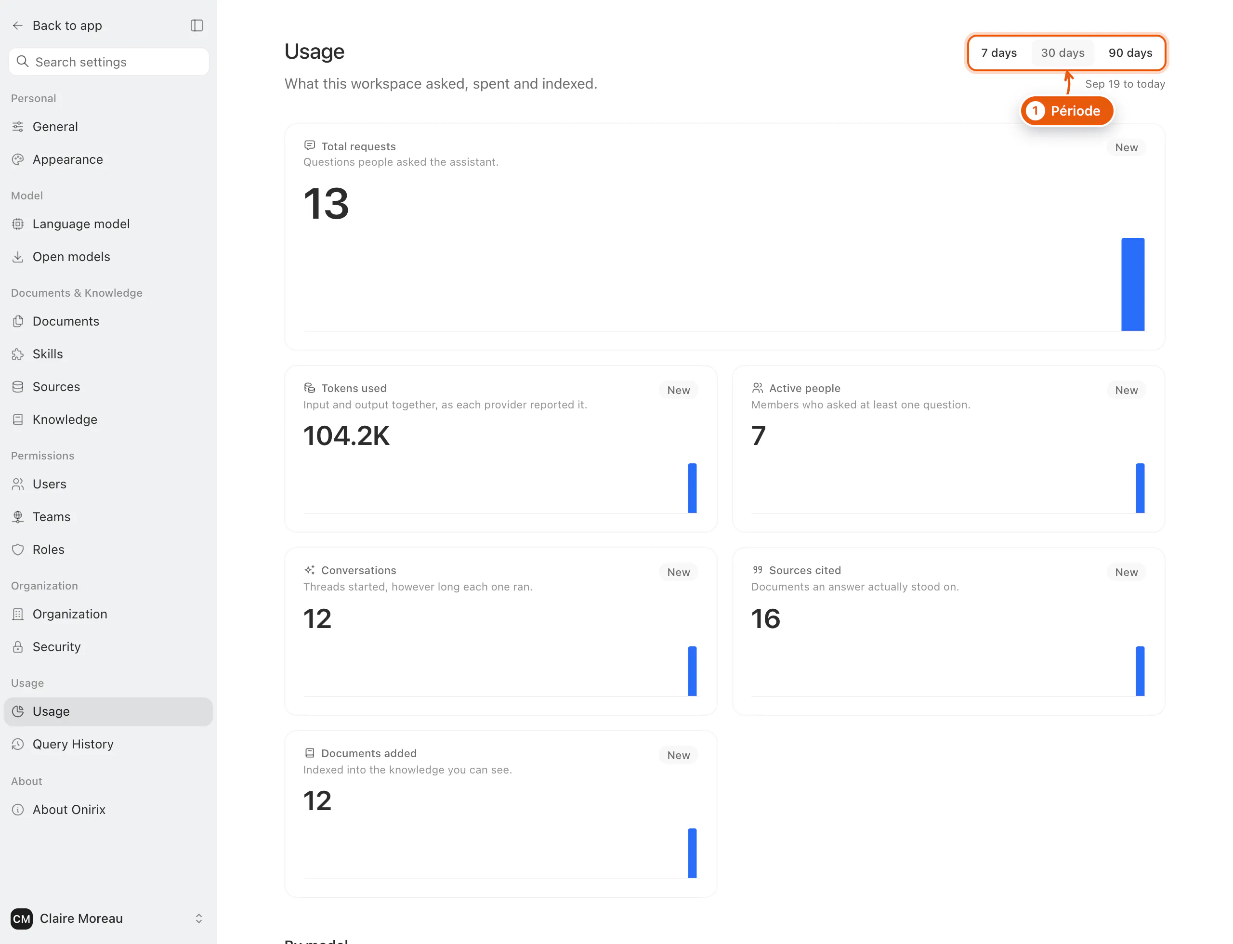The image size is (1233, 944).
Task: Click the Security lock icon
Action: pos(18,647)
